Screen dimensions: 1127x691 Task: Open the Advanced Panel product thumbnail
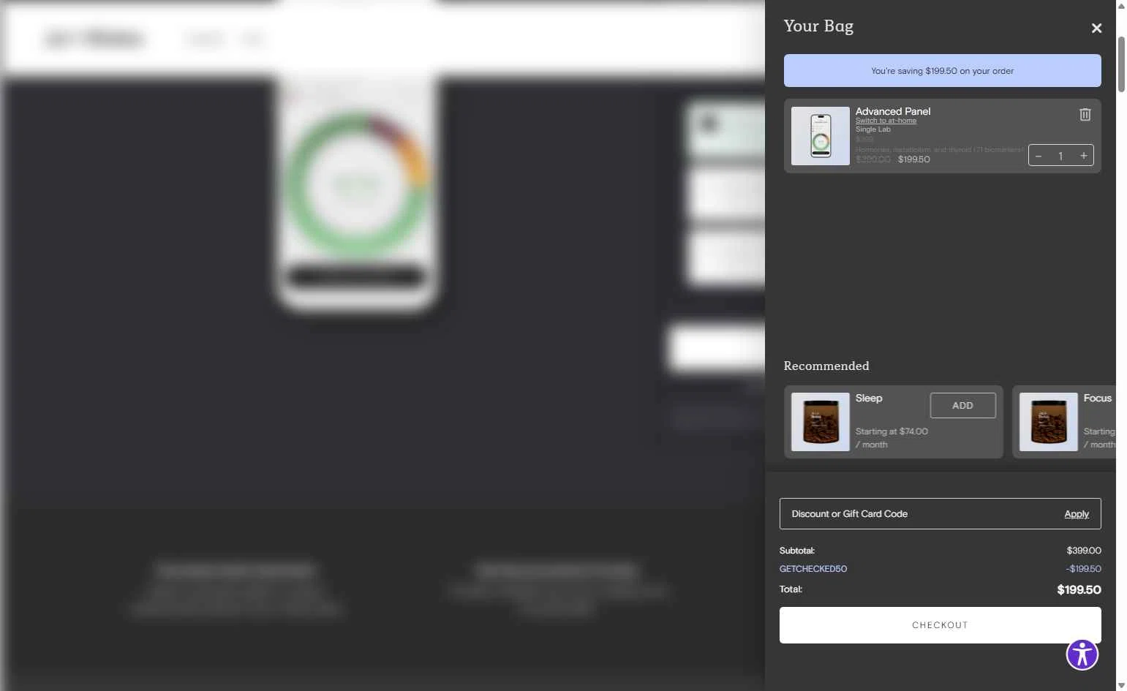821,136
